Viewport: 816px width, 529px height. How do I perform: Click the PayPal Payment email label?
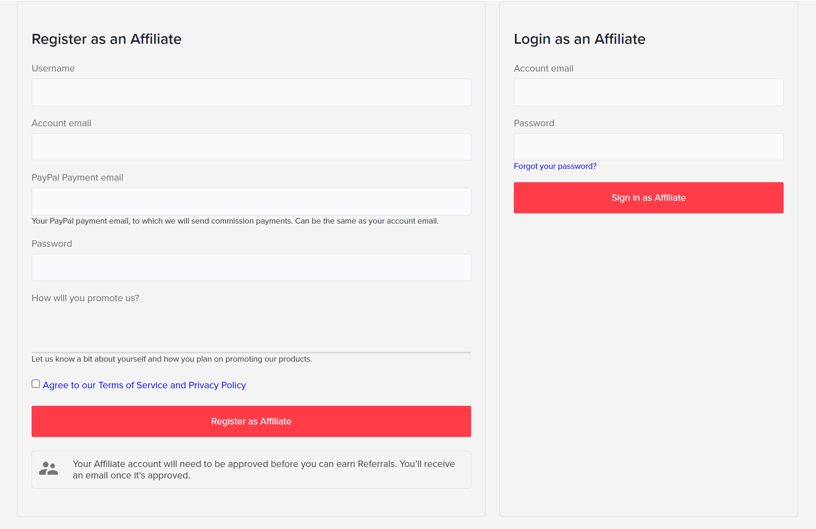point(77,178)
